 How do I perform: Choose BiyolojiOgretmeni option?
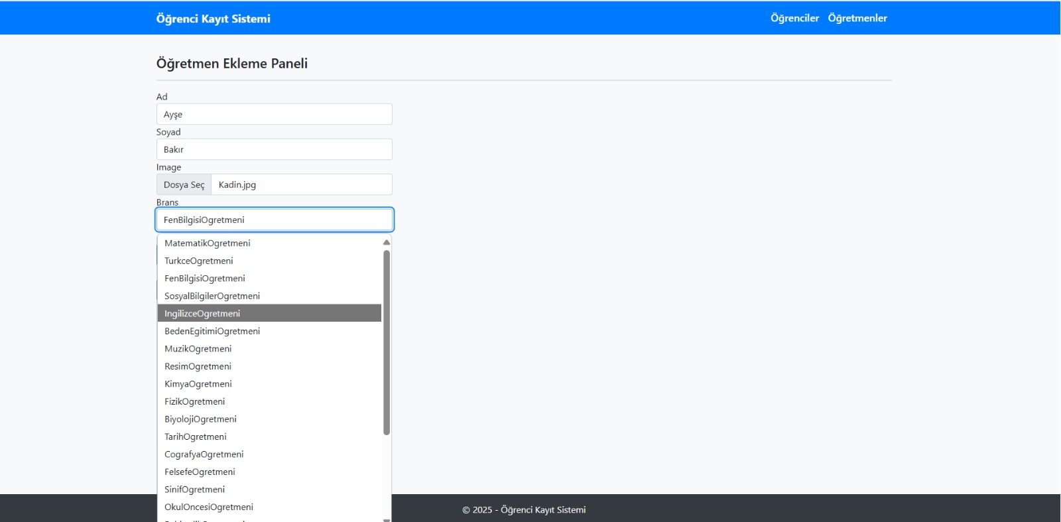click(200, 419)
